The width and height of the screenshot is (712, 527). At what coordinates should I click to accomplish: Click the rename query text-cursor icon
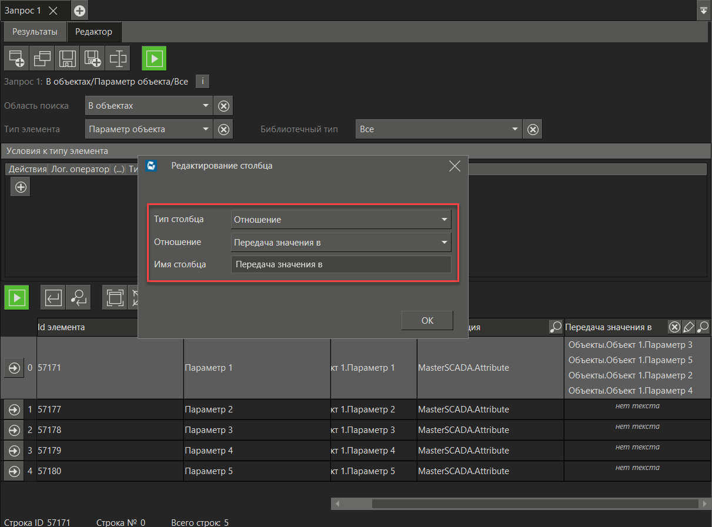pyautogui.click(x=118, y=59)
